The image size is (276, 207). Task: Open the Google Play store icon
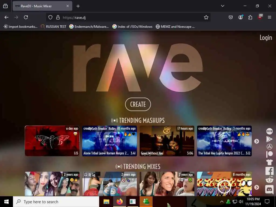(x=269, y=139)
